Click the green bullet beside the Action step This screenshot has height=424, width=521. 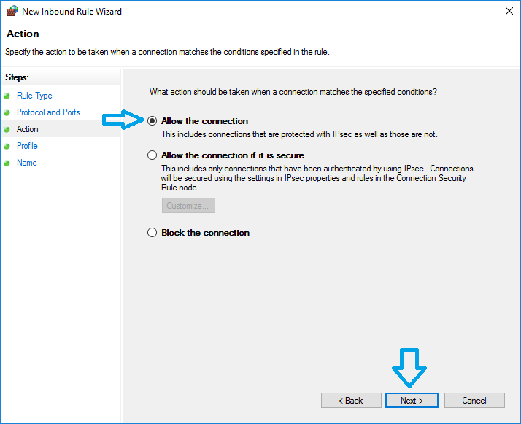[x=7, y=129]
